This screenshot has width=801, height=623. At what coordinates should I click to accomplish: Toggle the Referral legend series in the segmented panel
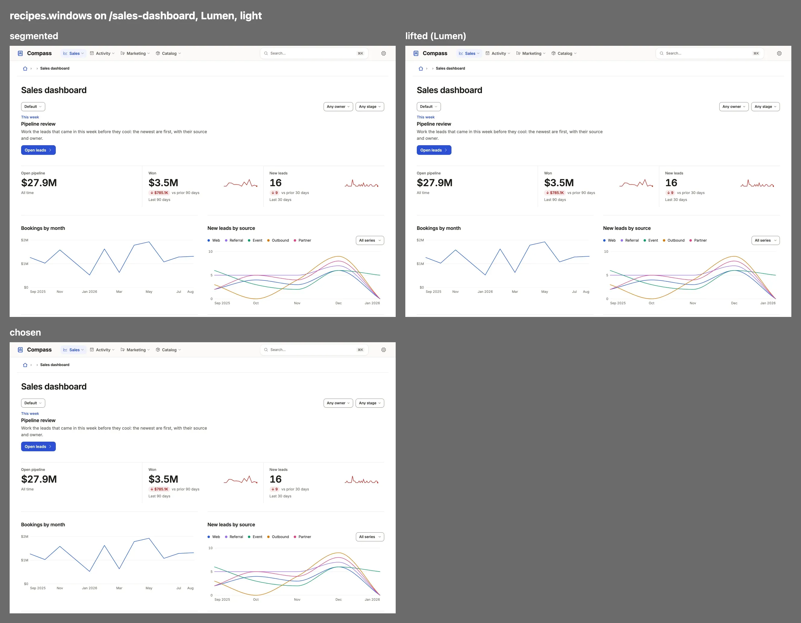(234, 240)
